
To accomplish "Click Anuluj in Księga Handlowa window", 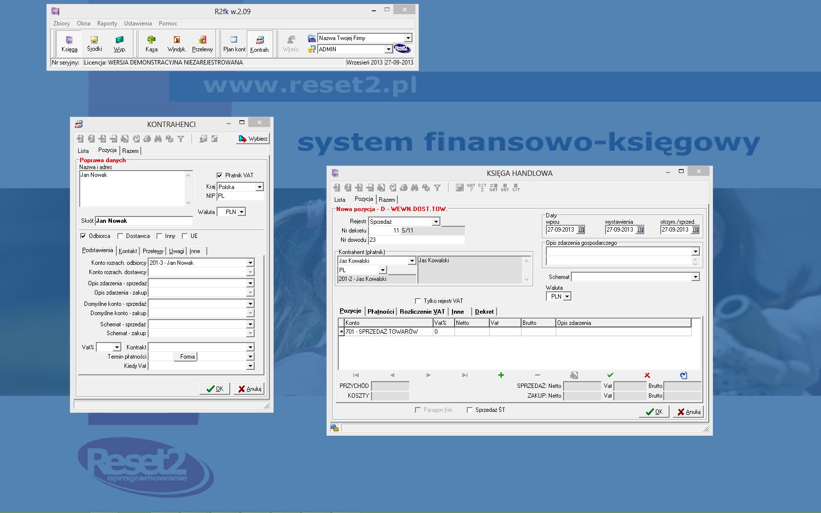I will click(689, 412).
